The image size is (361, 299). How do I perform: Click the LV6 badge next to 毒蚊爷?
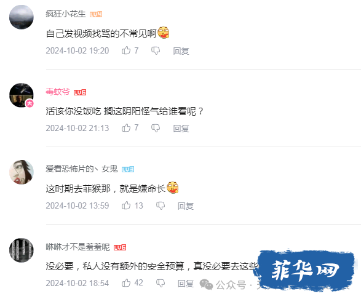(x=80, y=92)
